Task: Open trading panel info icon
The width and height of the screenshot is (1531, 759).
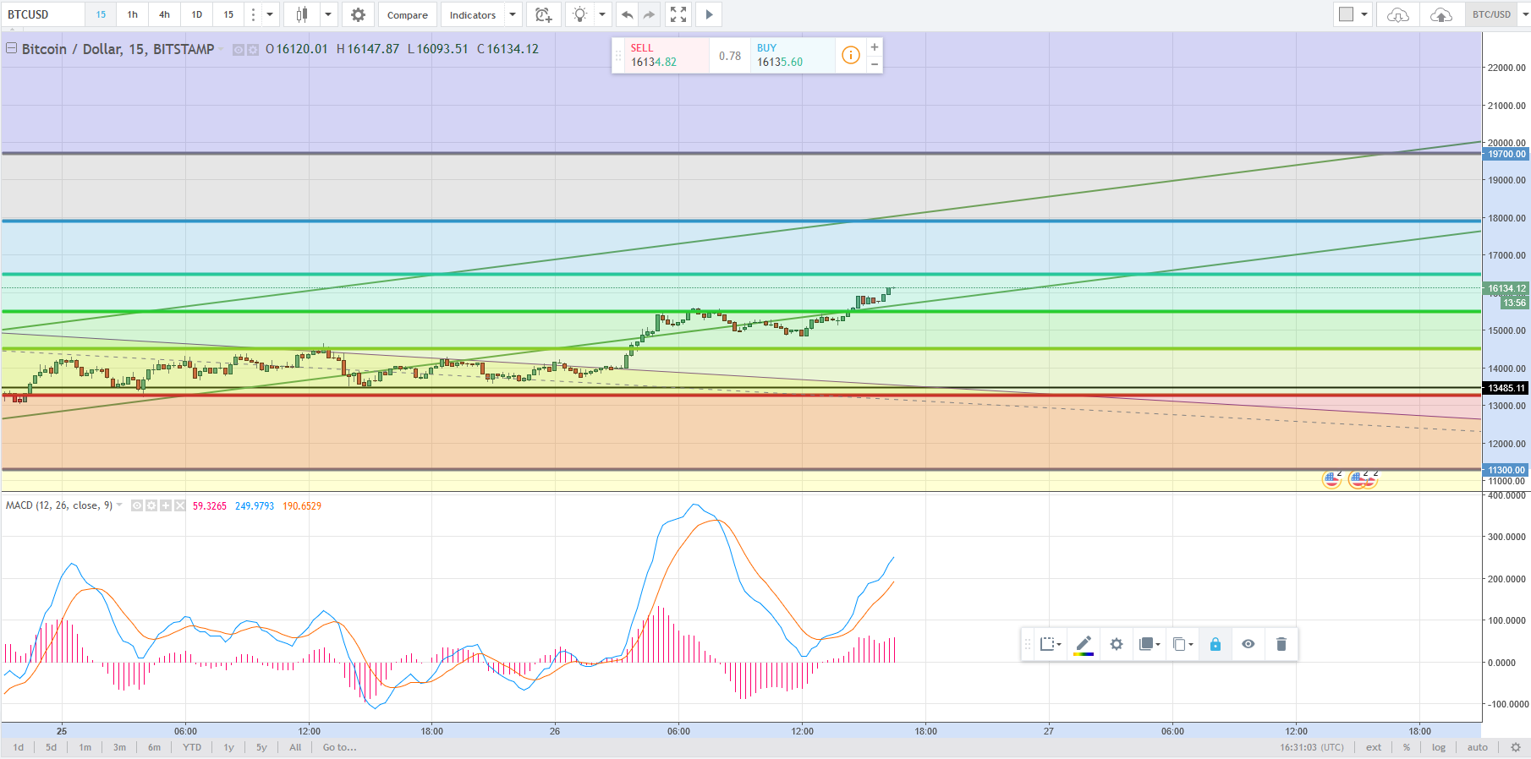Action: 850,56
